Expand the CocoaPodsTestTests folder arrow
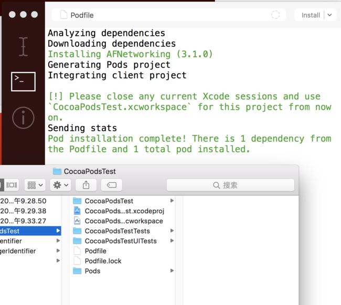This screenshot has width=341, height=305. (x=172, y=230)
